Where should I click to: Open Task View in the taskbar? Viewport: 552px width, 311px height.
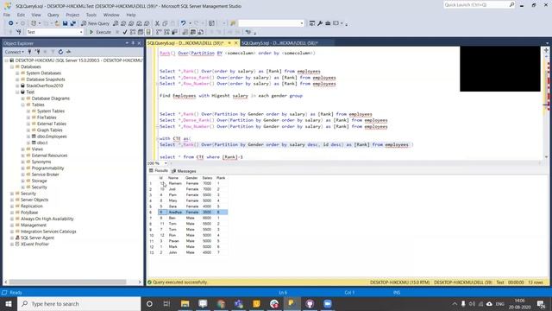tap(166, 303)
